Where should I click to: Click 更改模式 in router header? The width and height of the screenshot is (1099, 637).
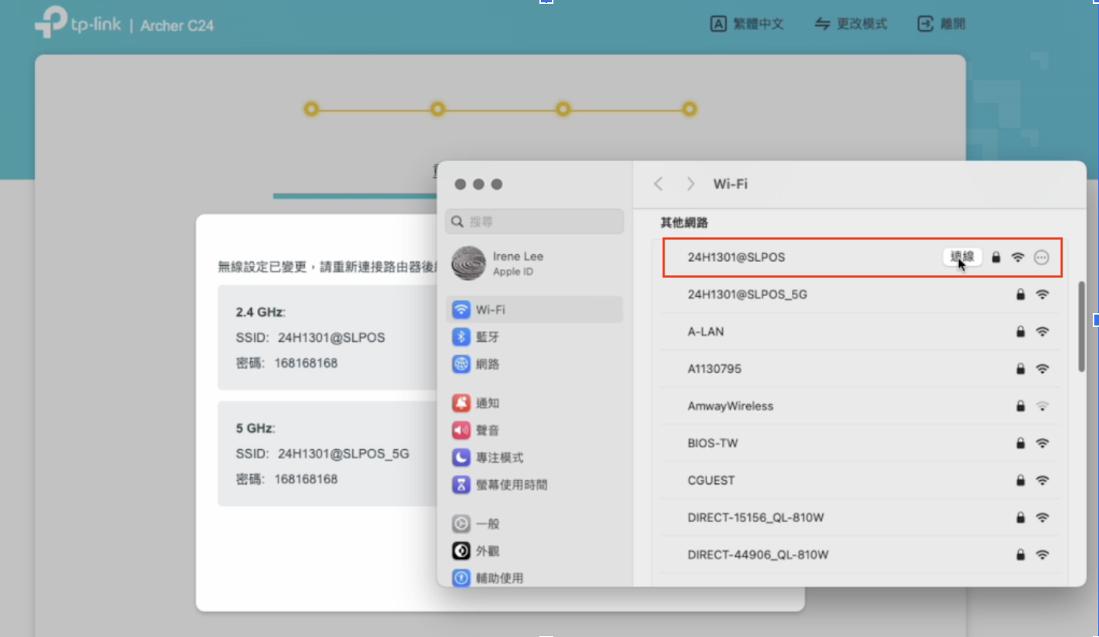(850, 24)
